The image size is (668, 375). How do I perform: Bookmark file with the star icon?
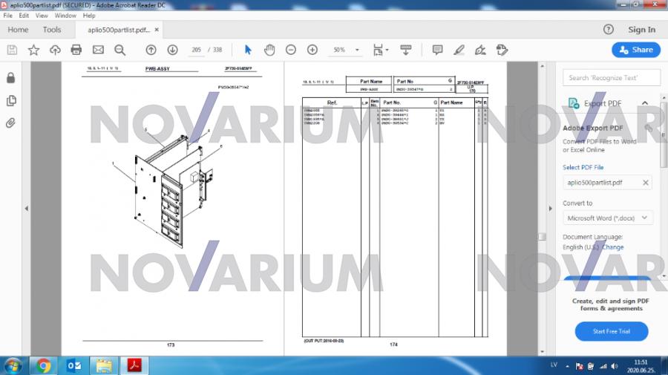33,50
